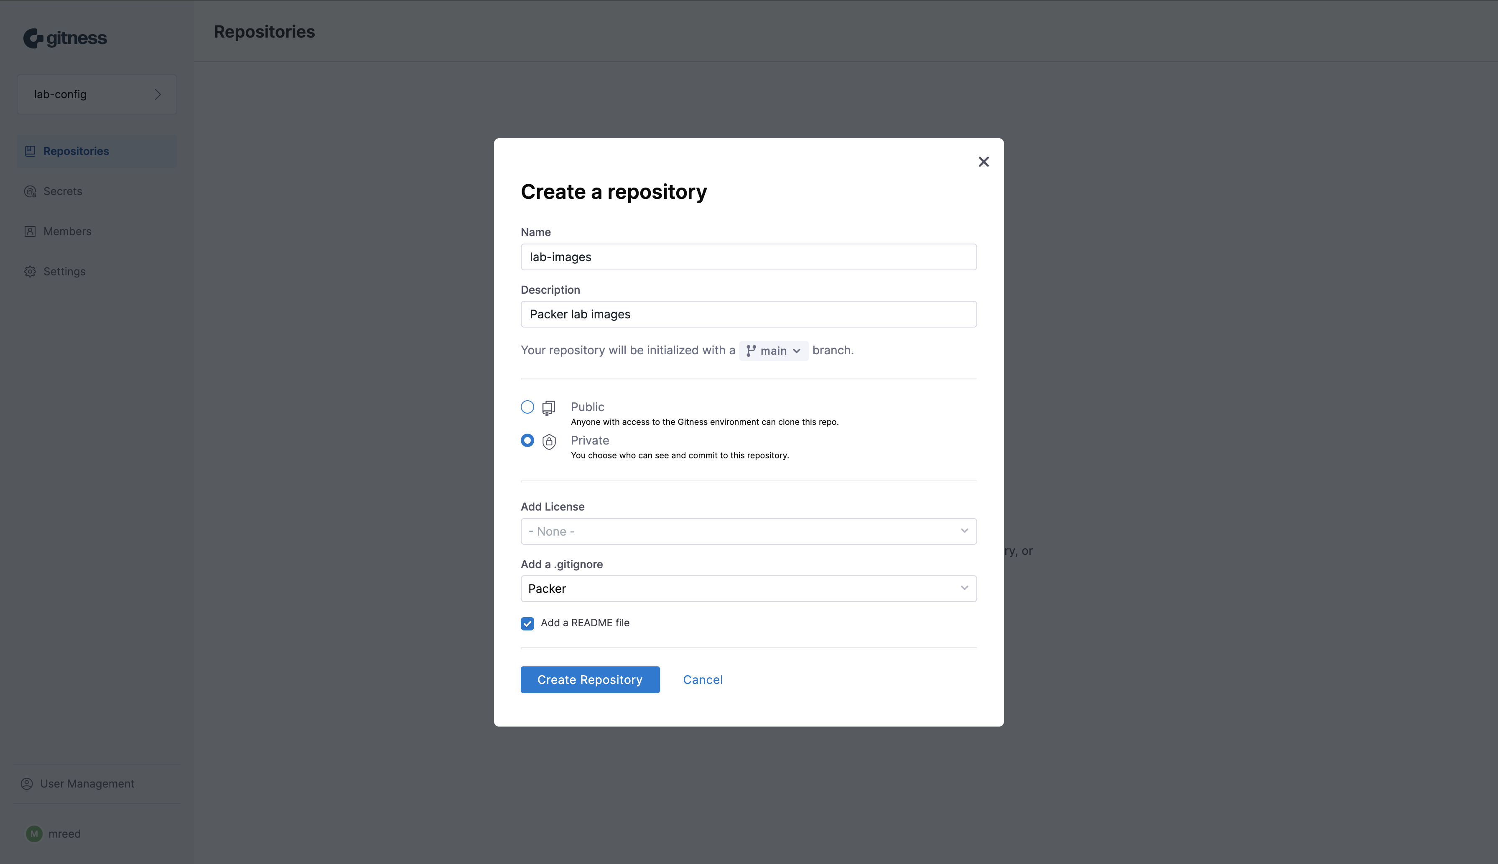
Task: Expand the lab-config space selector
Action: 97,94
